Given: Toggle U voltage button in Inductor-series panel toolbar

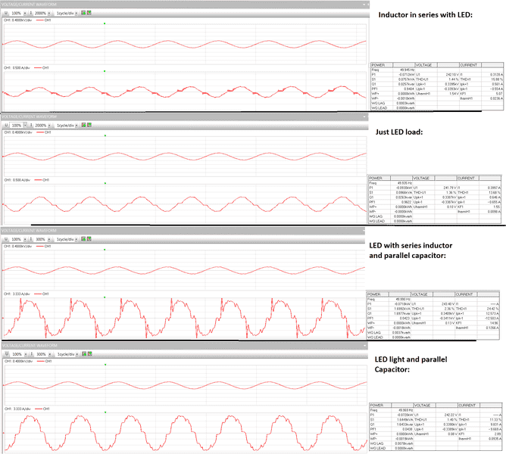Looking at the screenshot, I should [x=5, y=14].
